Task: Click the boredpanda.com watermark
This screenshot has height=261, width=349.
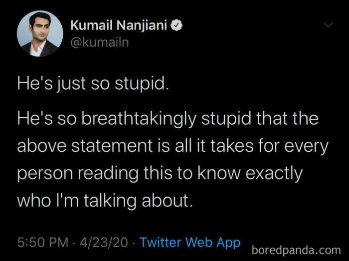Action: [296, 249]
